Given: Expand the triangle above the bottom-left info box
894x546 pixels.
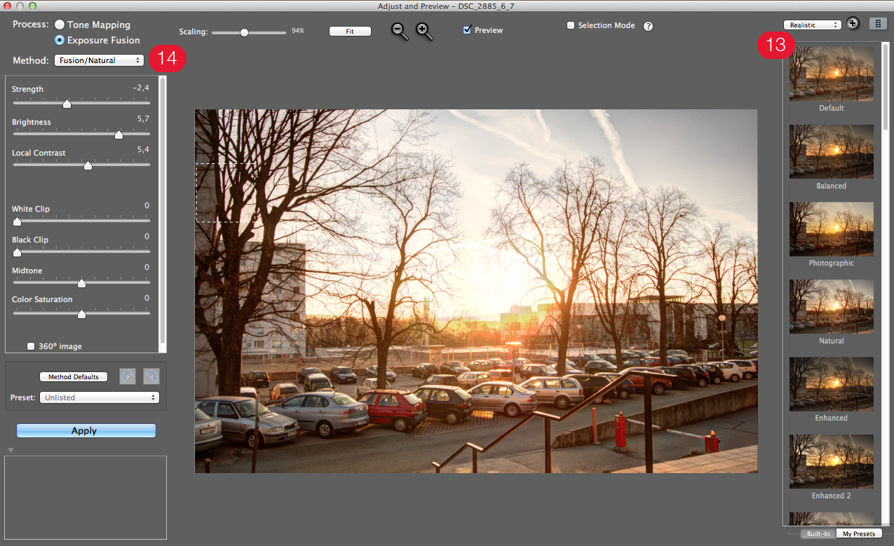Looking at the screenshot, I should pos(11,450).
